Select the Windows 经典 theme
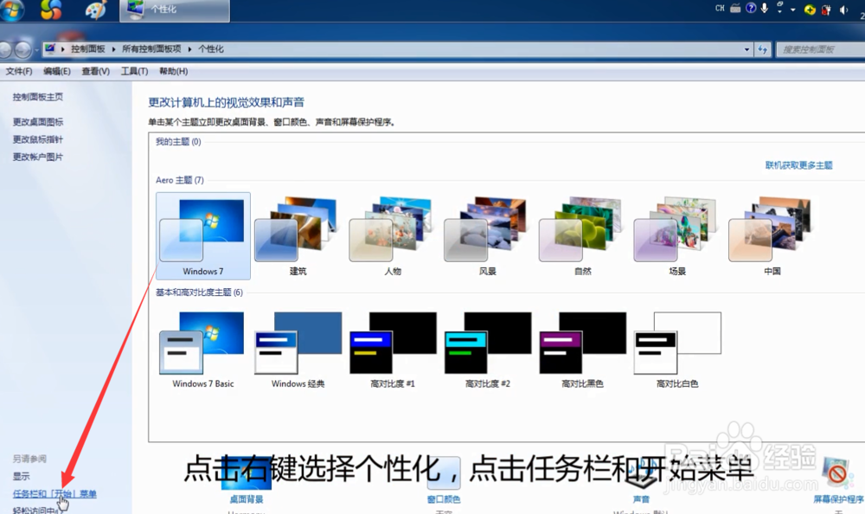The width and height of the screenshot is (865, 514). coord(298,350)
